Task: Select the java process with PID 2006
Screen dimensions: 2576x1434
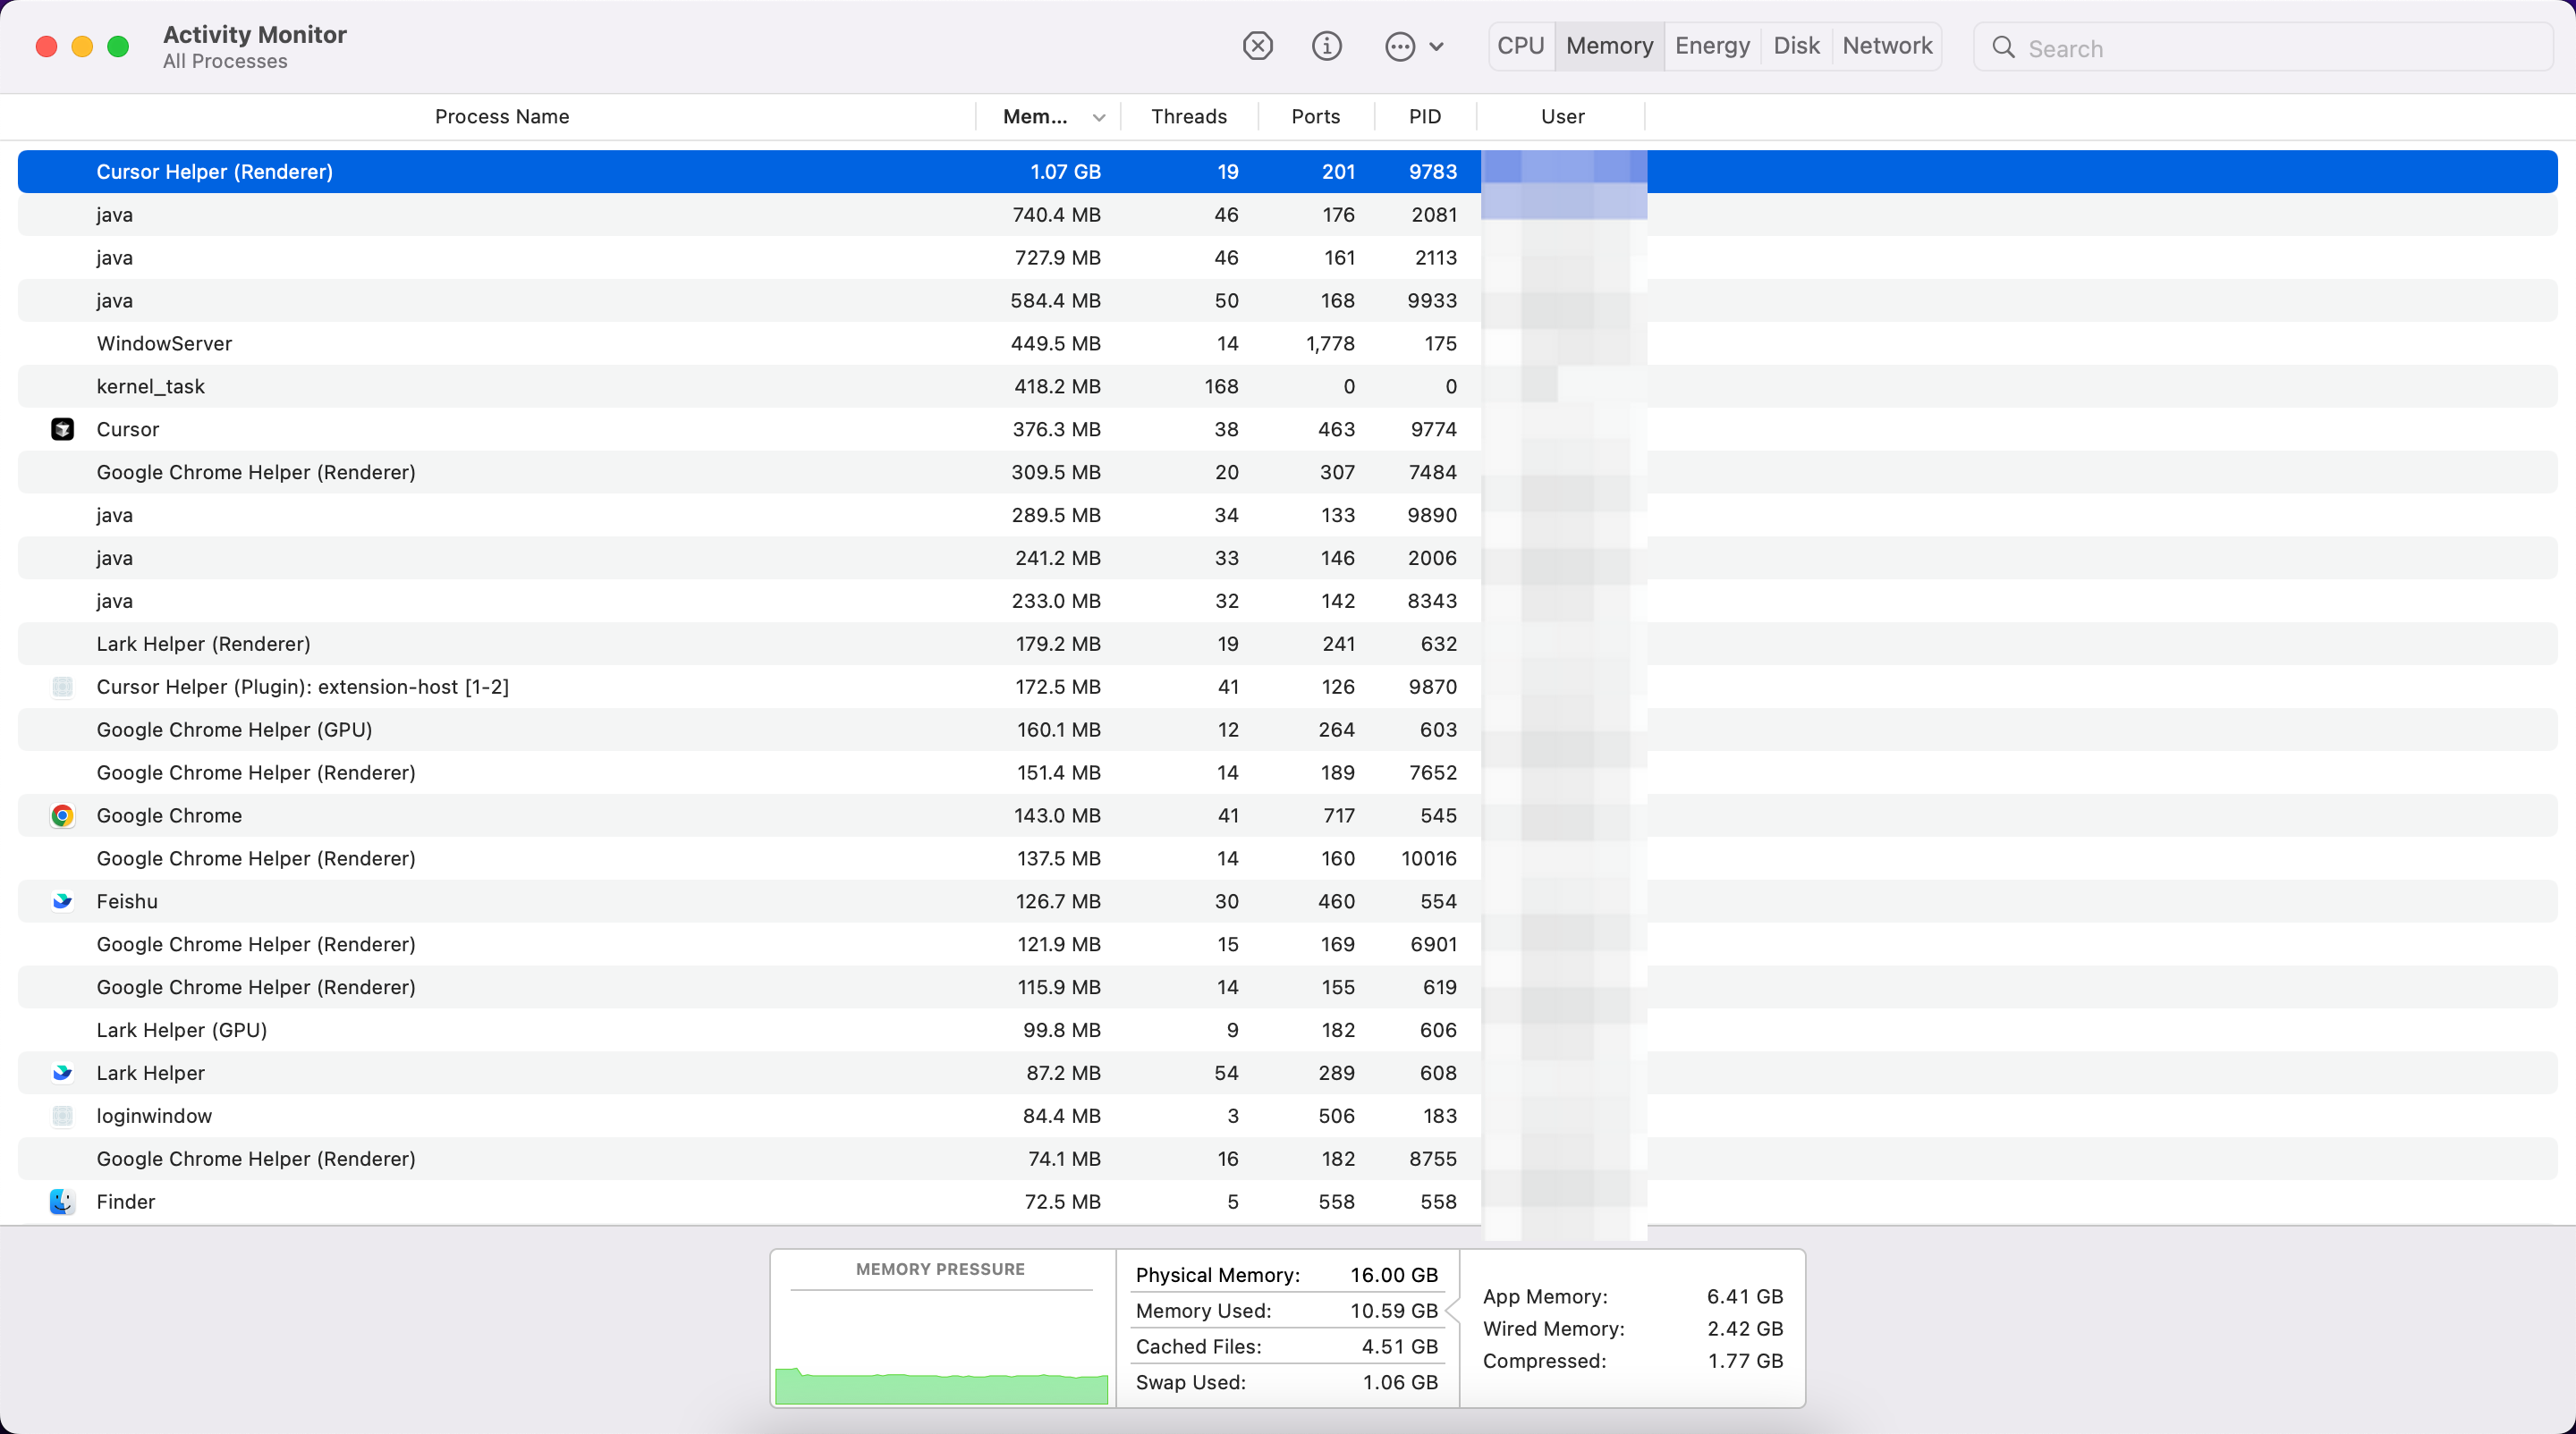Action: coord(1287,559)
